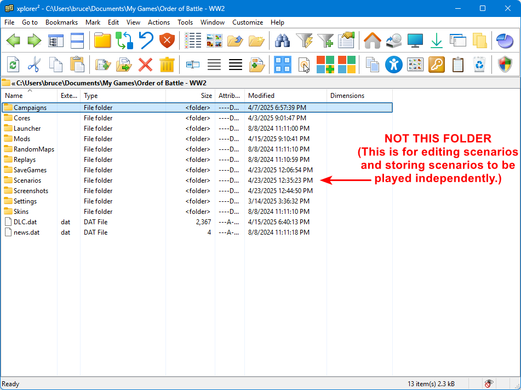Sort by the Dimensions column header
521x390 pixels.
(x=359, y=96)
